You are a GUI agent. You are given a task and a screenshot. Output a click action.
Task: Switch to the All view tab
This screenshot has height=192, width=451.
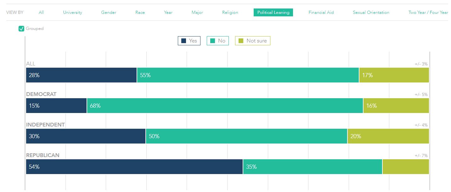[41, 13]
